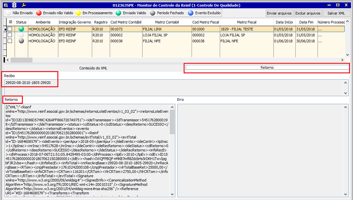The width and height of the screenshot is (353, 200).
Task: Check the box for the LOJA FILIAL SP row
Action: click(x=10, y=35)
